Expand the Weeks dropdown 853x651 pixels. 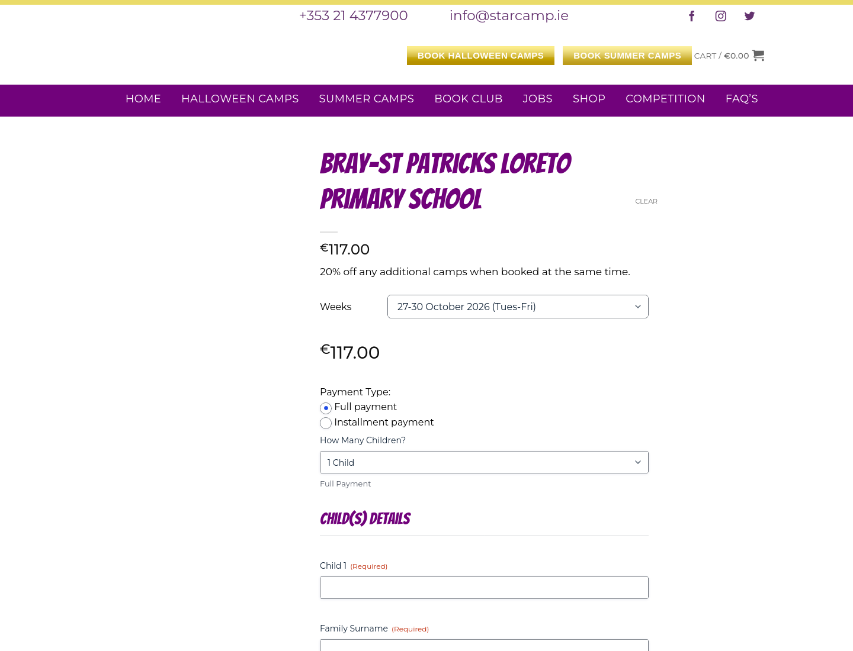tap(518, 307)
